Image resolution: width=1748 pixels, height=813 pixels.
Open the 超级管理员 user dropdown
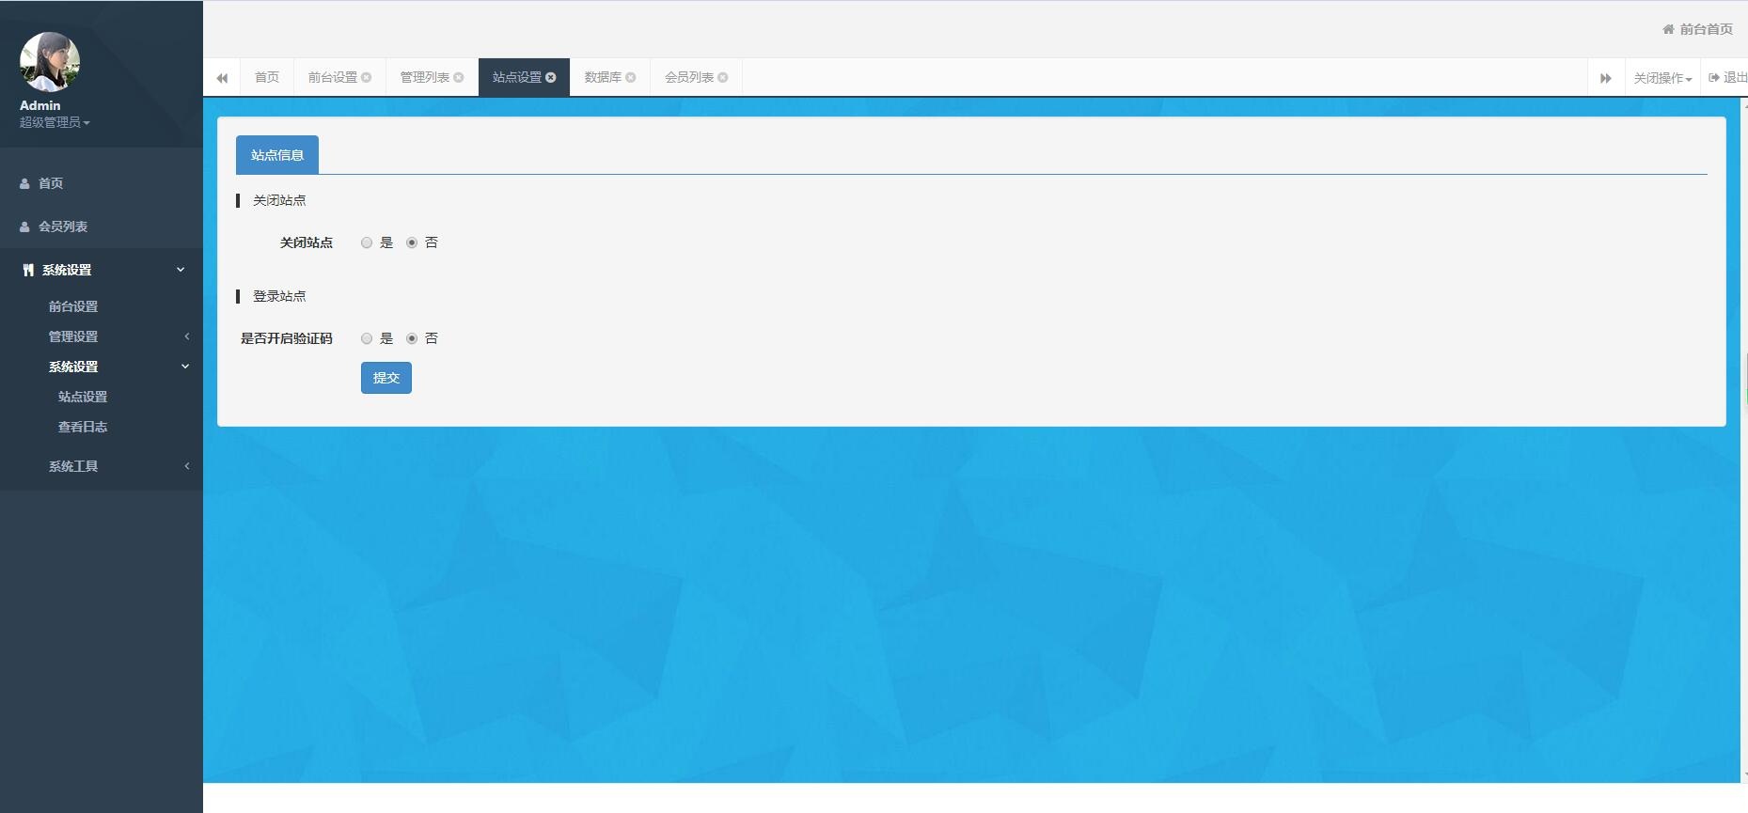[55, 122]
